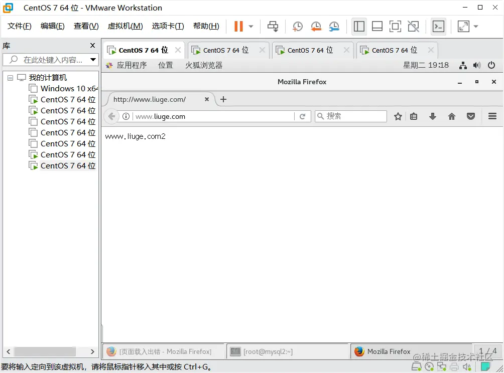
Task: Revert the virtual machine to a snapshot
Action: coord(316,27)
